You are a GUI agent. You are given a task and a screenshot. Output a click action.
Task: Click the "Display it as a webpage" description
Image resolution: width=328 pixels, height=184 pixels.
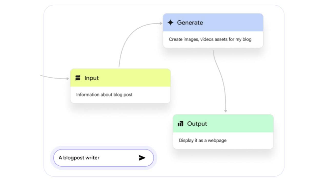(202, 140)
